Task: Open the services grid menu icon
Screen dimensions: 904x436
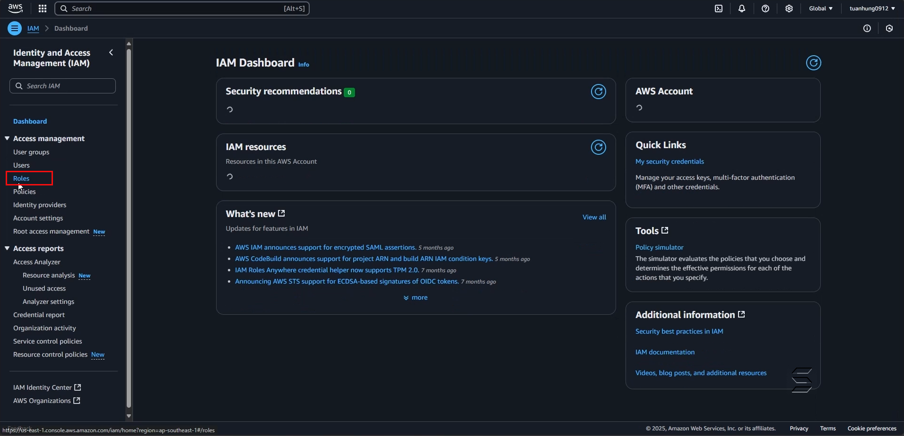Action: pos(43,8)
